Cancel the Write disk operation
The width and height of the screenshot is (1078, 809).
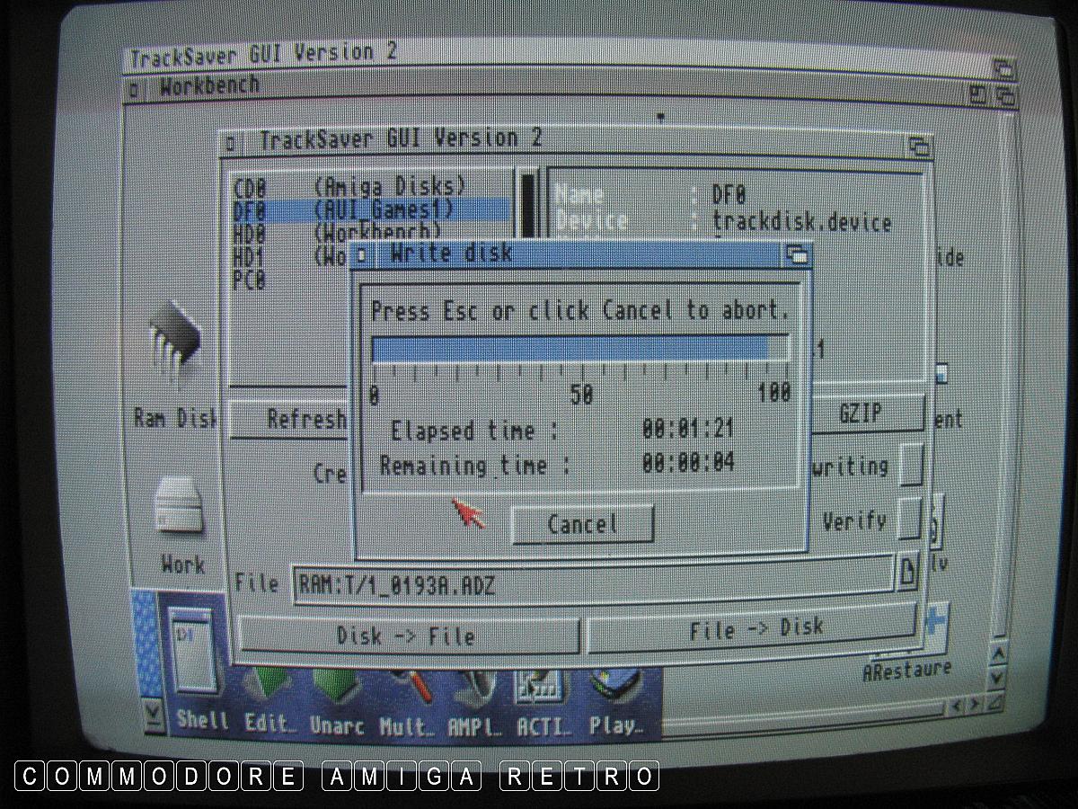pos(582,524)
